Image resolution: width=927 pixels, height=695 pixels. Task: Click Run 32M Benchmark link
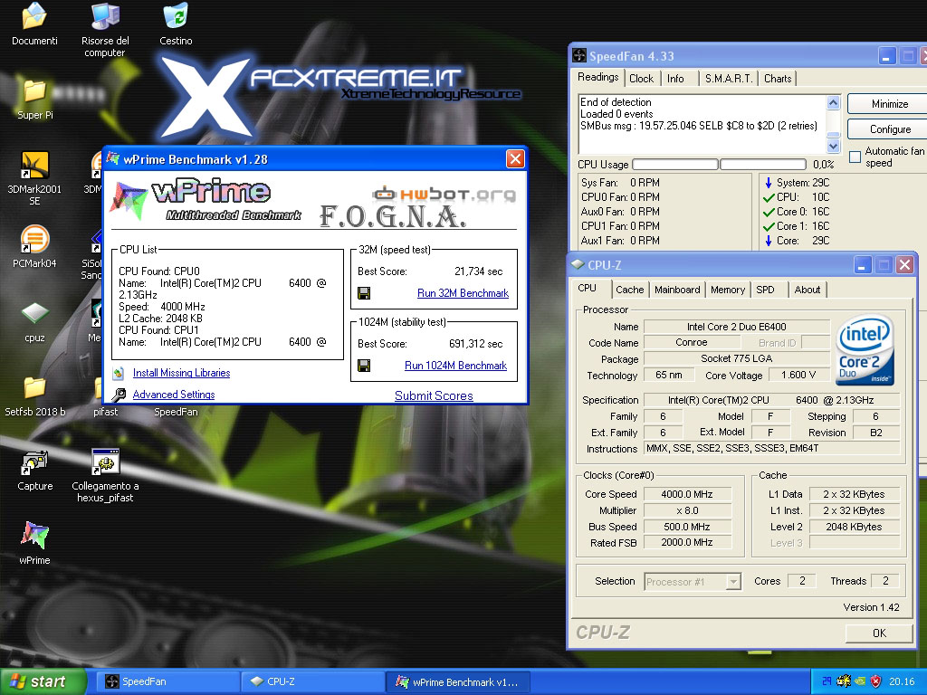463,293
